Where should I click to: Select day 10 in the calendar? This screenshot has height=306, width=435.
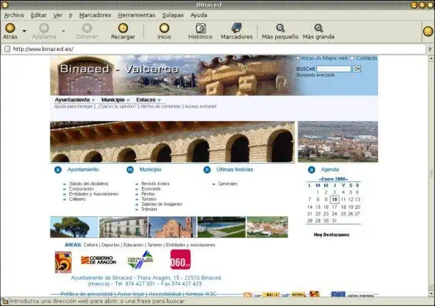tap(335, 199)
